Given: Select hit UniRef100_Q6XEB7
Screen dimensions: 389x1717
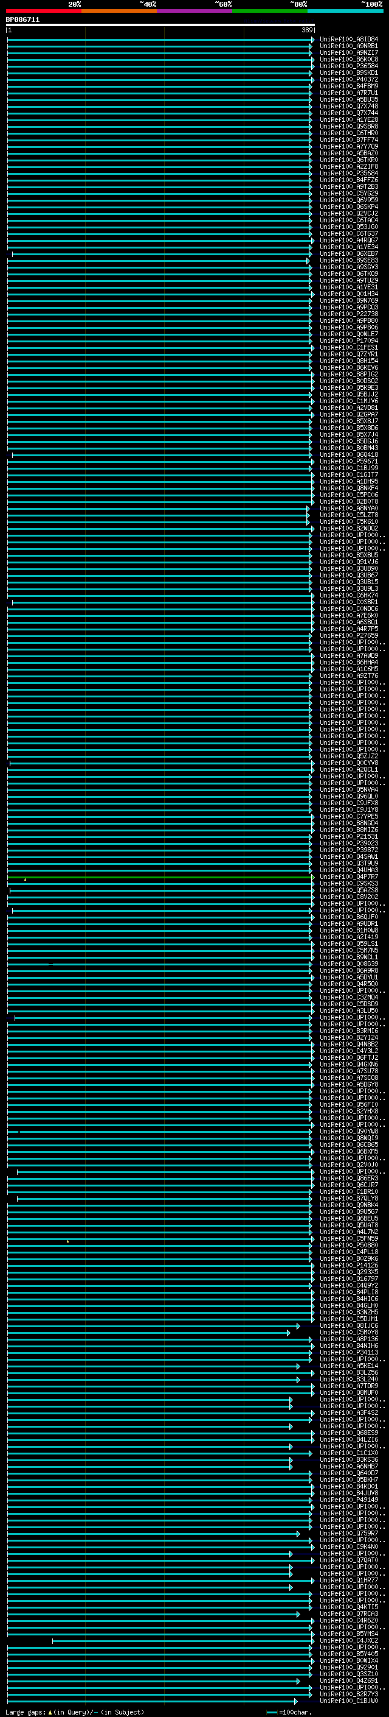Looking at the screenshot, I should click(x=348, y=254).
